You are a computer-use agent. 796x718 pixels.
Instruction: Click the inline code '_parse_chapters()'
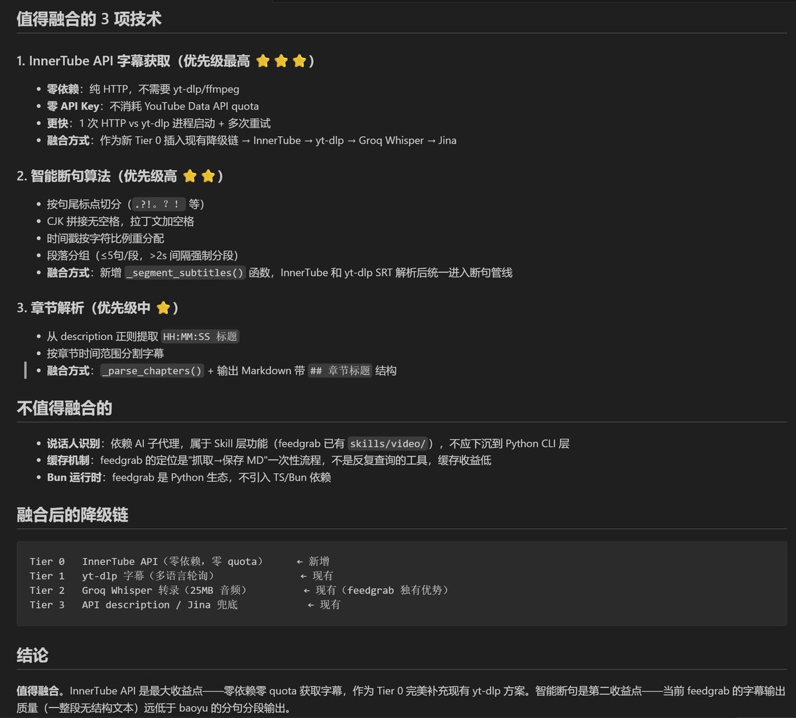pos(152,371)
